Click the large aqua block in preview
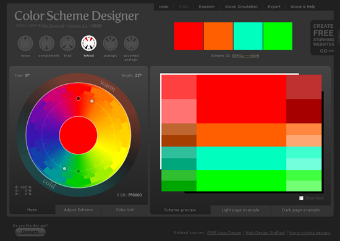The height and width of the screenshot is (241, 340). pyautogui.click(x=241, y=158)
